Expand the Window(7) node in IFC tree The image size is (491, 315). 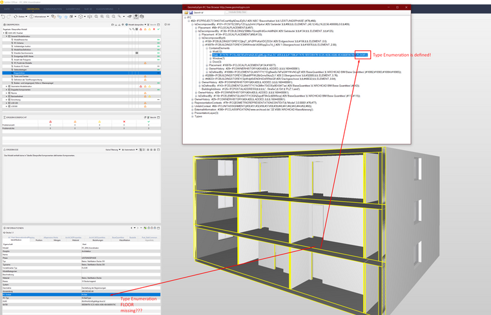[x=211, y=59]
